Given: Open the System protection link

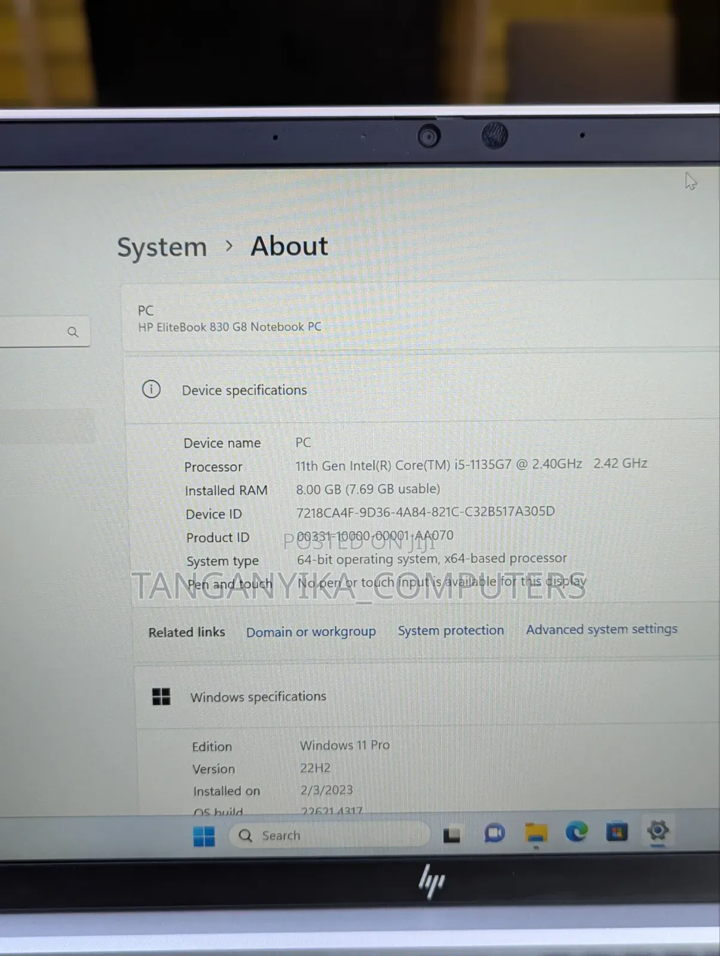Looking at the screenshot, I should click(451, 630).
